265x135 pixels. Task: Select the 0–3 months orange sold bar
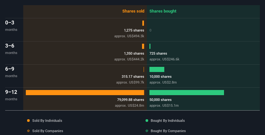(143, 23)
